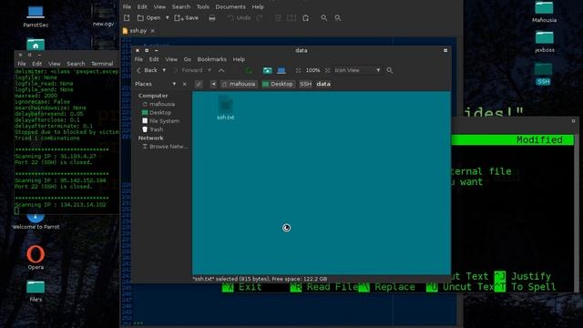This screenshot has height=328, width=583.
Task: Close the Places side pane
Action: coord(184,84)
